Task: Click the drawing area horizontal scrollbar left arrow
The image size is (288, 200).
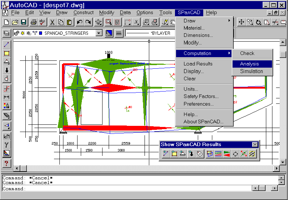Action: (x=17, y=168)
